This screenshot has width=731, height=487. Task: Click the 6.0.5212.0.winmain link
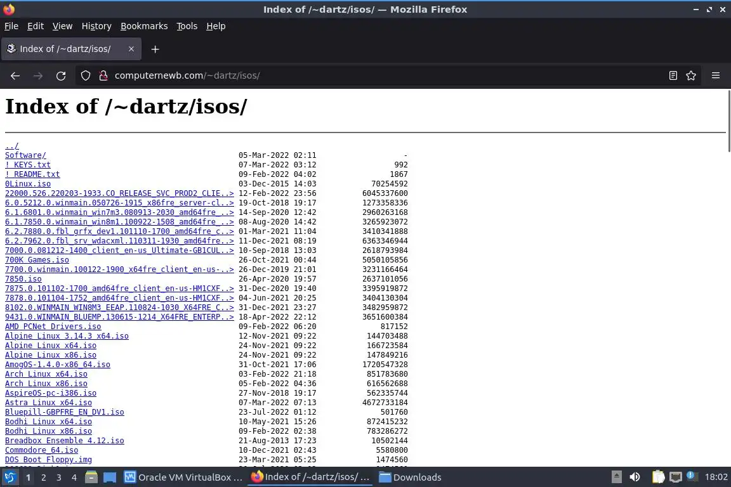pos(119,203)
